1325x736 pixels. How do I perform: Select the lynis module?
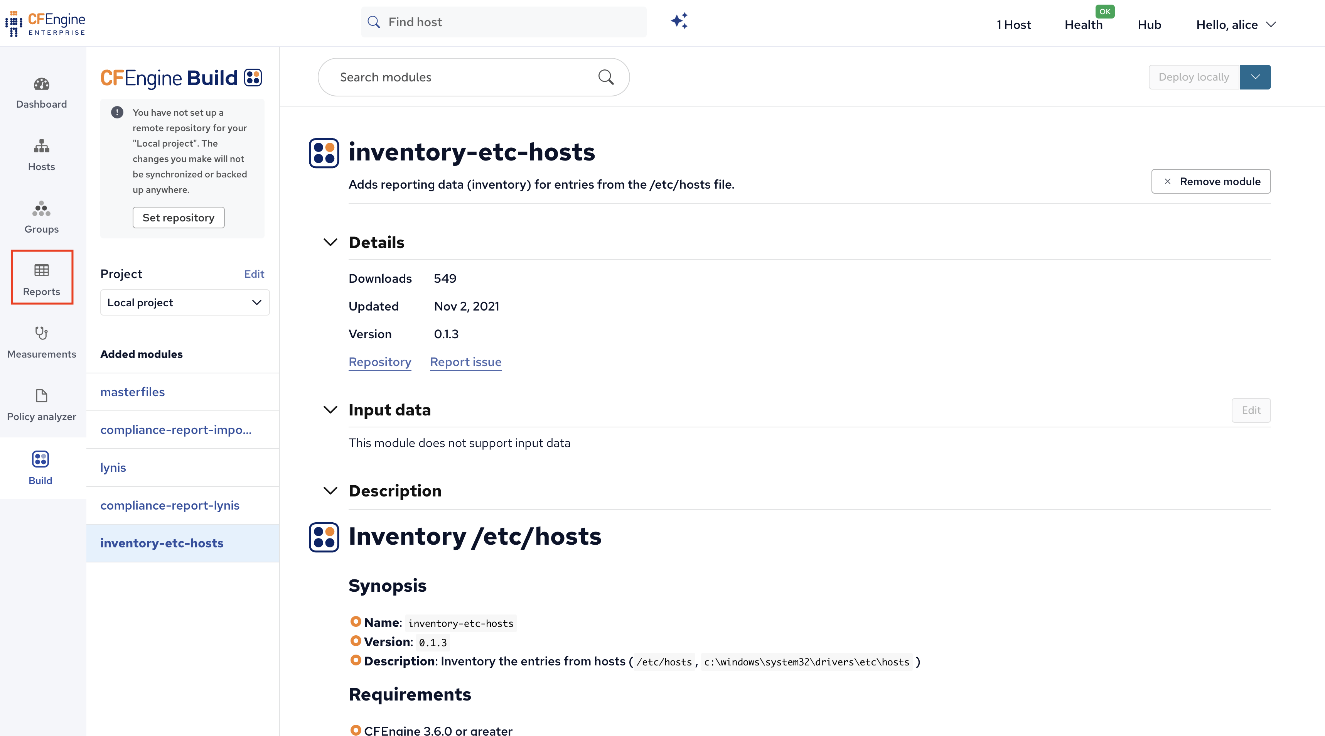(183, 468)
